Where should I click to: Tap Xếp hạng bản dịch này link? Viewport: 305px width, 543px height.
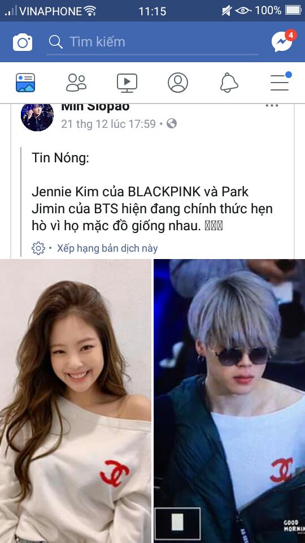[107, 248]
